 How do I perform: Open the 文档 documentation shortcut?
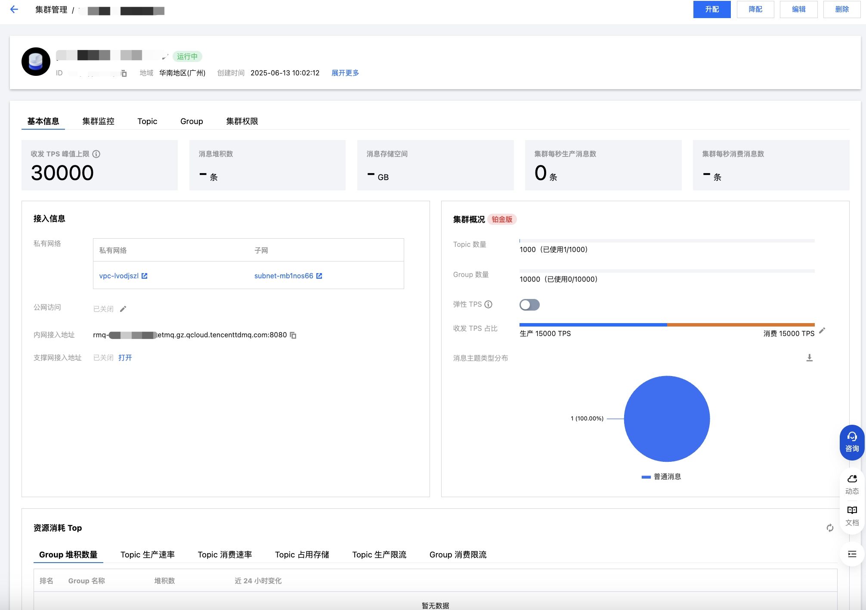[x=852, y=516]
